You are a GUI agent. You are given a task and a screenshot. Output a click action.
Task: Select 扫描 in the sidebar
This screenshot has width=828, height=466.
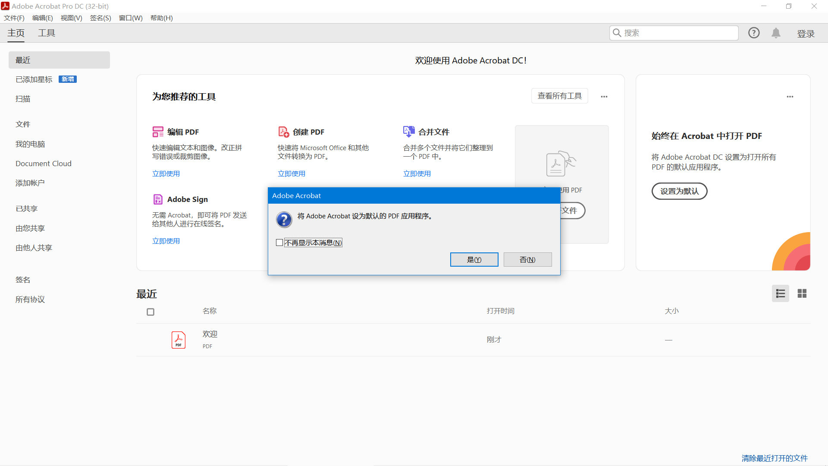pyautogui.click(x=23, y=99)
